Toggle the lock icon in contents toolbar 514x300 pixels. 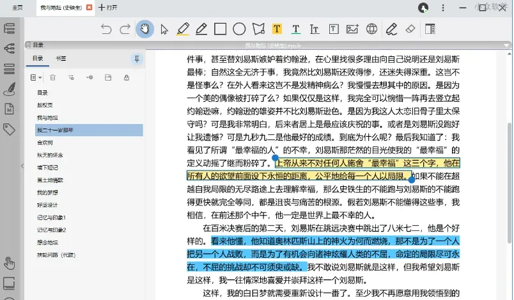pyautogui.click(x=127, y=77)
